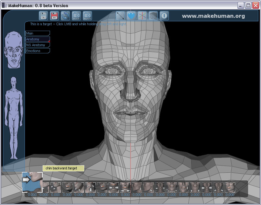
Task: Choose the full-face target with inward cheek arrows
Action: point(207,187)
